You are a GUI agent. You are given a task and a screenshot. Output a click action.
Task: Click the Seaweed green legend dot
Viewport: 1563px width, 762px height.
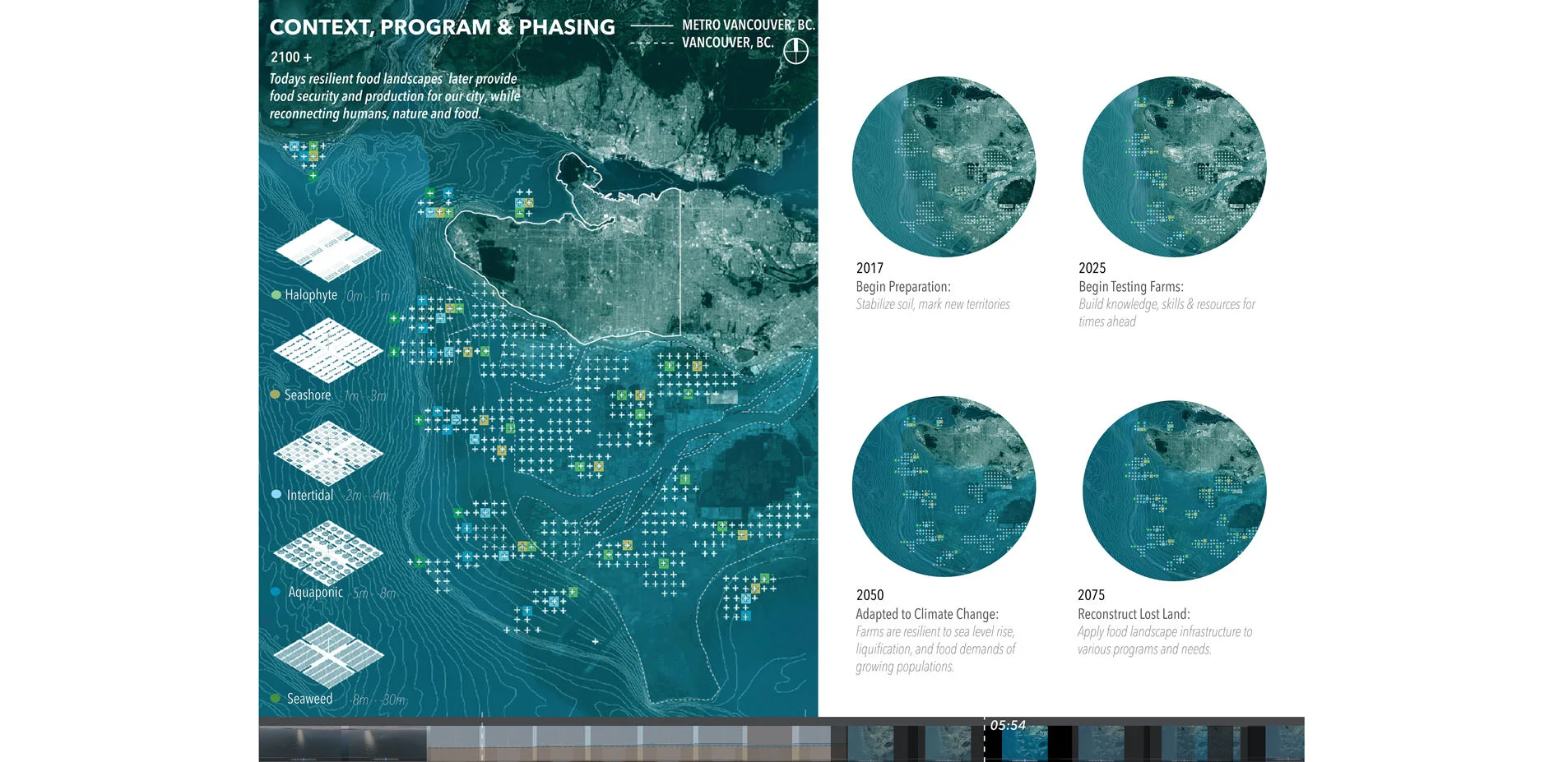[x=276, y=699]
